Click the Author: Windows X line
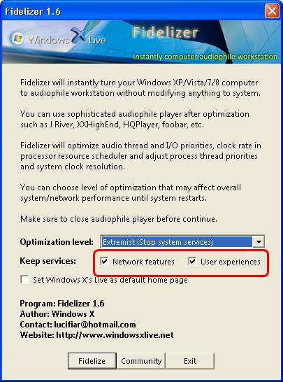Screen dimensions: 283x382 (x=57, y=314)
